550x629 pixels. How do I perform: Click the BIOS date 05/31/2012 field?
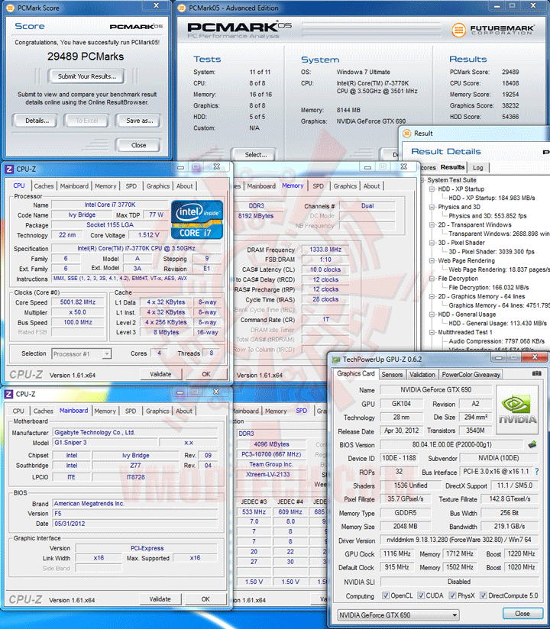(x=135, y=524)
